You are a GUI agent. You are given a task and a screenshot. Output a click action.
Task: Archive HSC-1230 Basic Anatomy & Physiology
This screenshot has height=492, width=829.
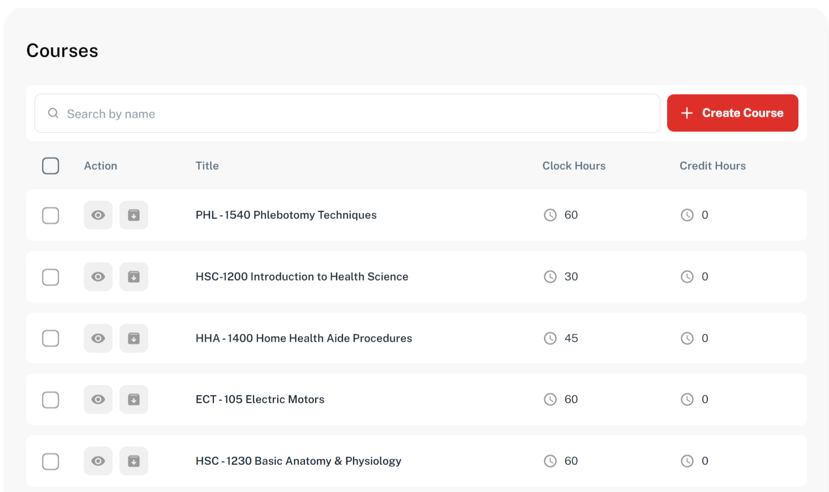(x=134, y=461)
